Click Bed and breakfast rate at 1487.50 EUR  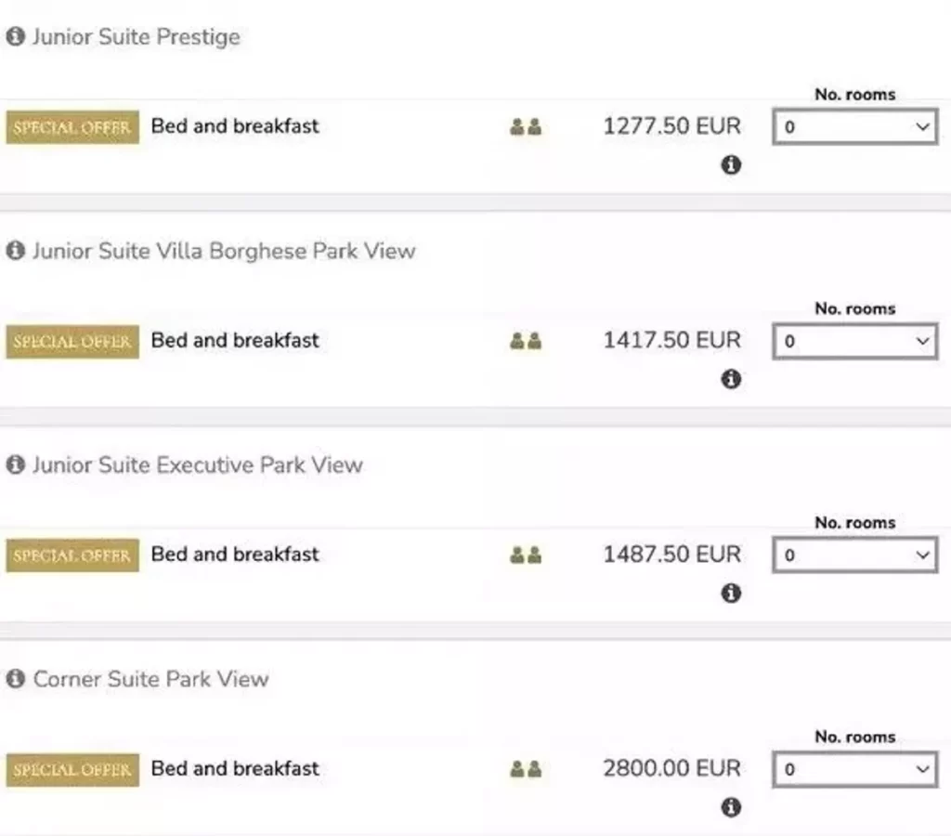235,554
